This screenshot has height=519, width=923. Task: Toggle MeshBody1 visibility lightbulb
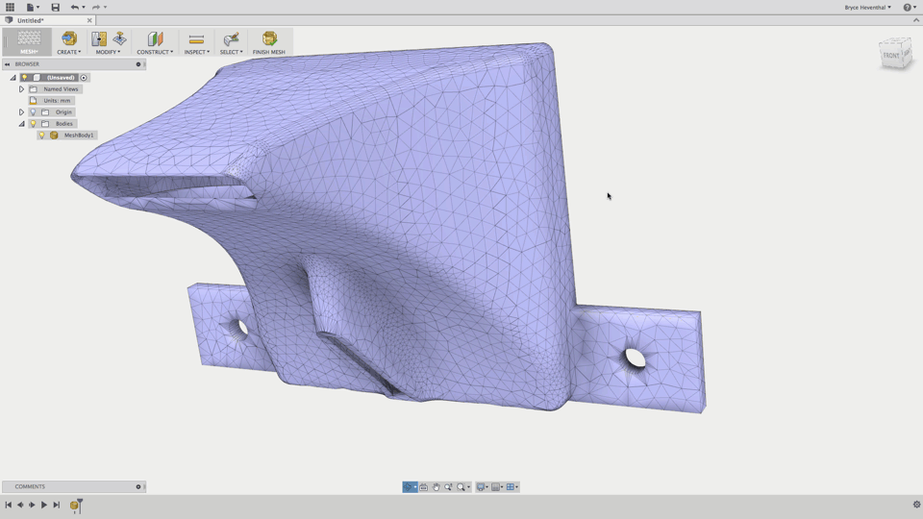[42, 136]
